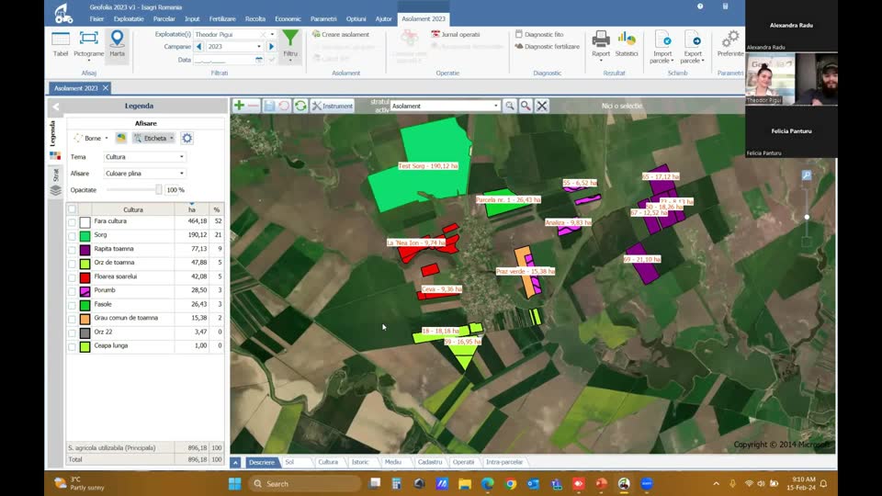Open the Pictograme view
The width and height of the screenshot is (882, 496).
coord(88,44)
